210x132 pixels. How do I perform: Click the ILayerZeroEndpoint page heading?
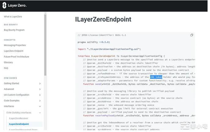click(x=103, y=20)
